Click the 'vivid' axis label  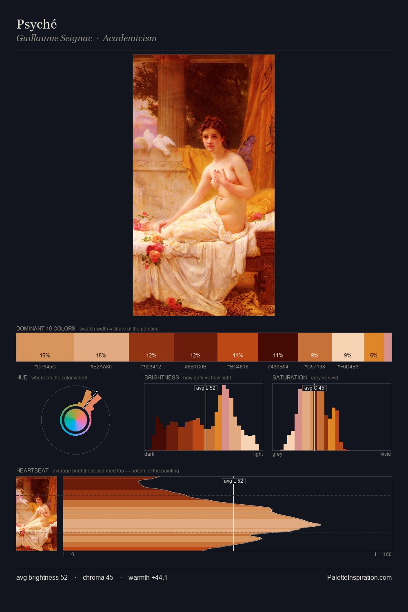pos(386,454)
